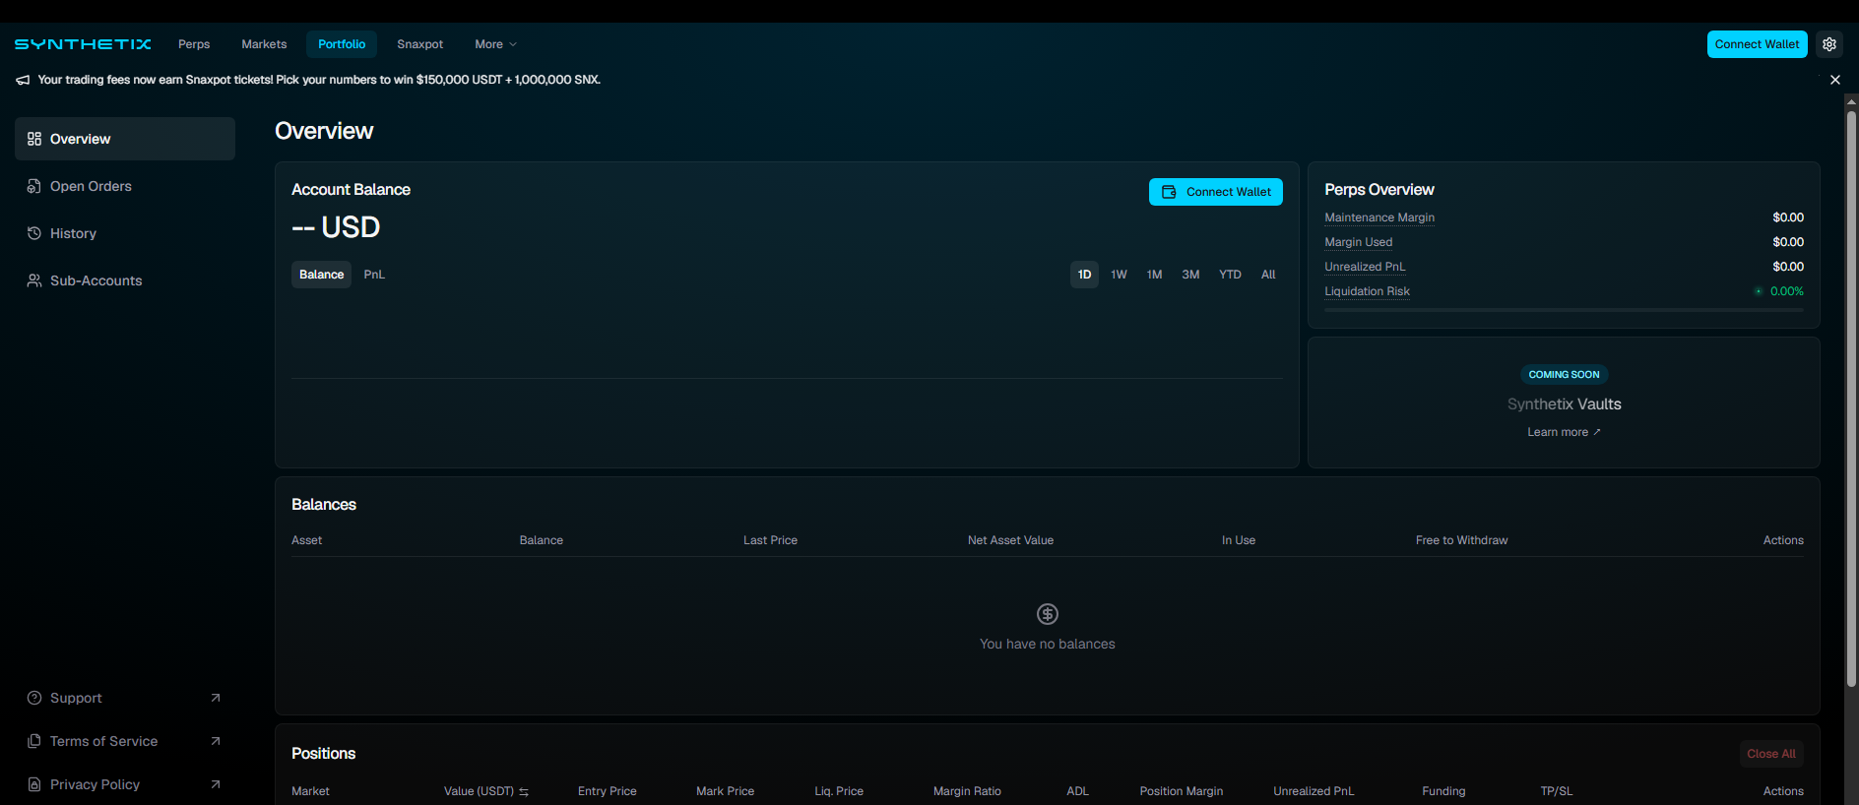
Task: Select the 1M time range
Action: pos(1154,275)
